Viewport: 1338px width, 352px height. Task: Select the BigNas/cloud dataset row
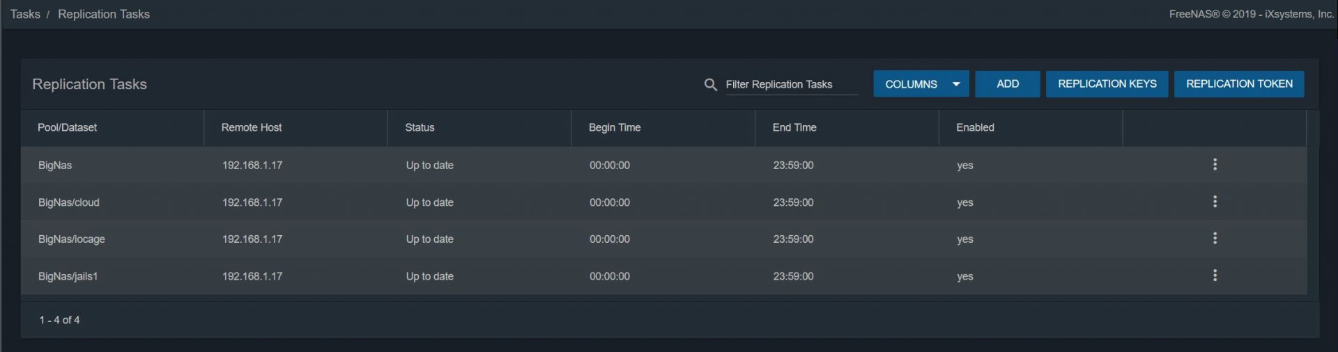[68, 202]
